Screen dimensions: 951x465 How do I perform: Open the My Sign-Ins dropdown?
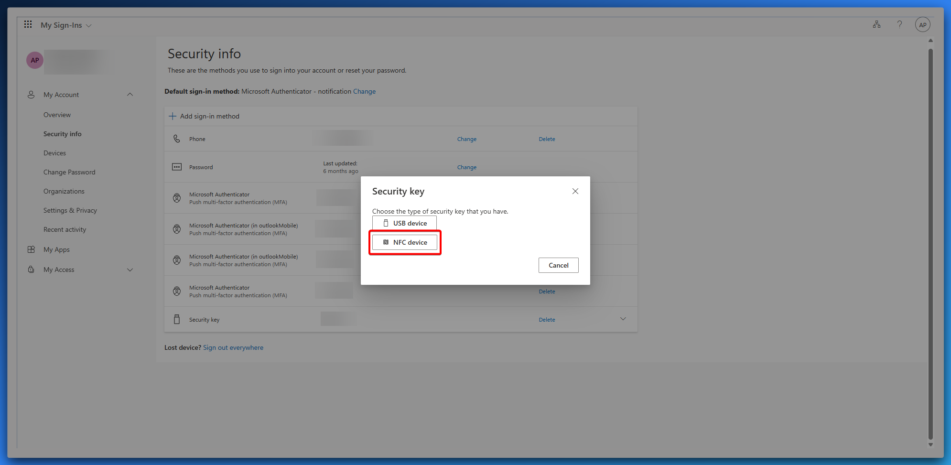(x=66, y=25)
